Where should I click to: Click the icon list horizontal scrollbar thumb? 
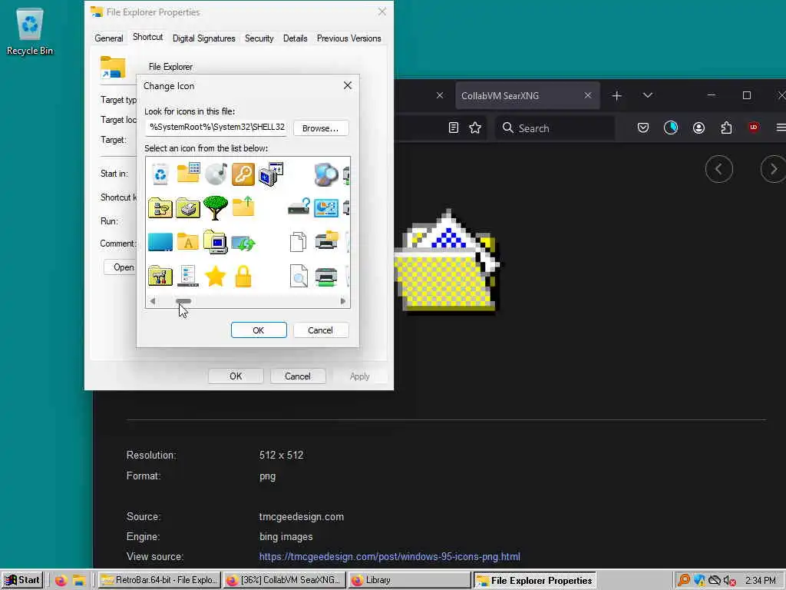(183, 301)
